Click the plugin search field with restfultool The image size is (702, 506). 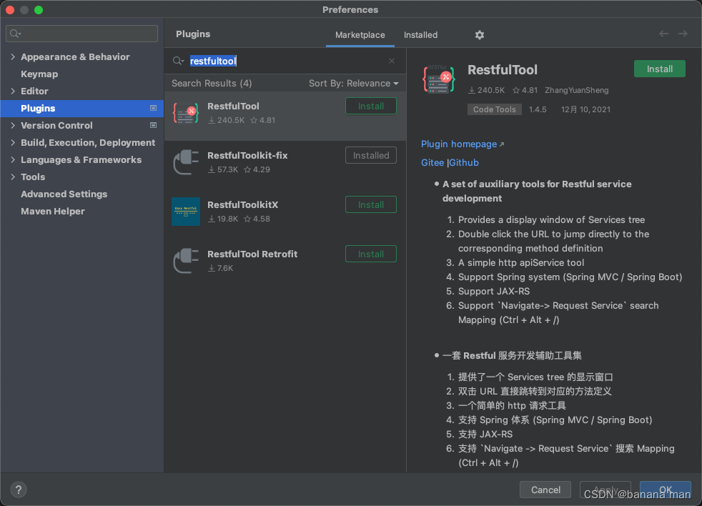[286, 61]
